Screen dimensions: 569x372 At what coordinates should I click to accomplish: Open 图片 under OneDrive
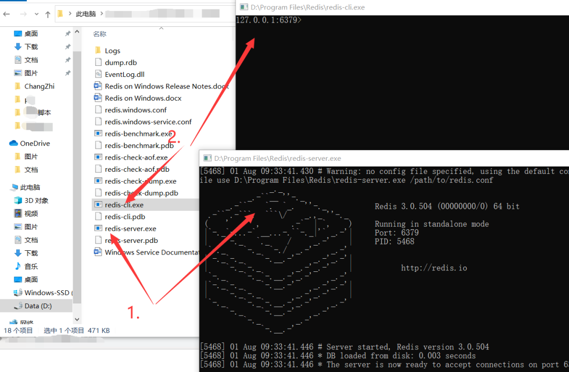[31, 156]
